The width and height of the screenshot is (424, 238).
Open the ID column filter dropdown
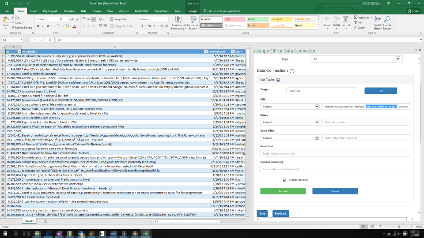pyautogui.click(x=19, y=52)
